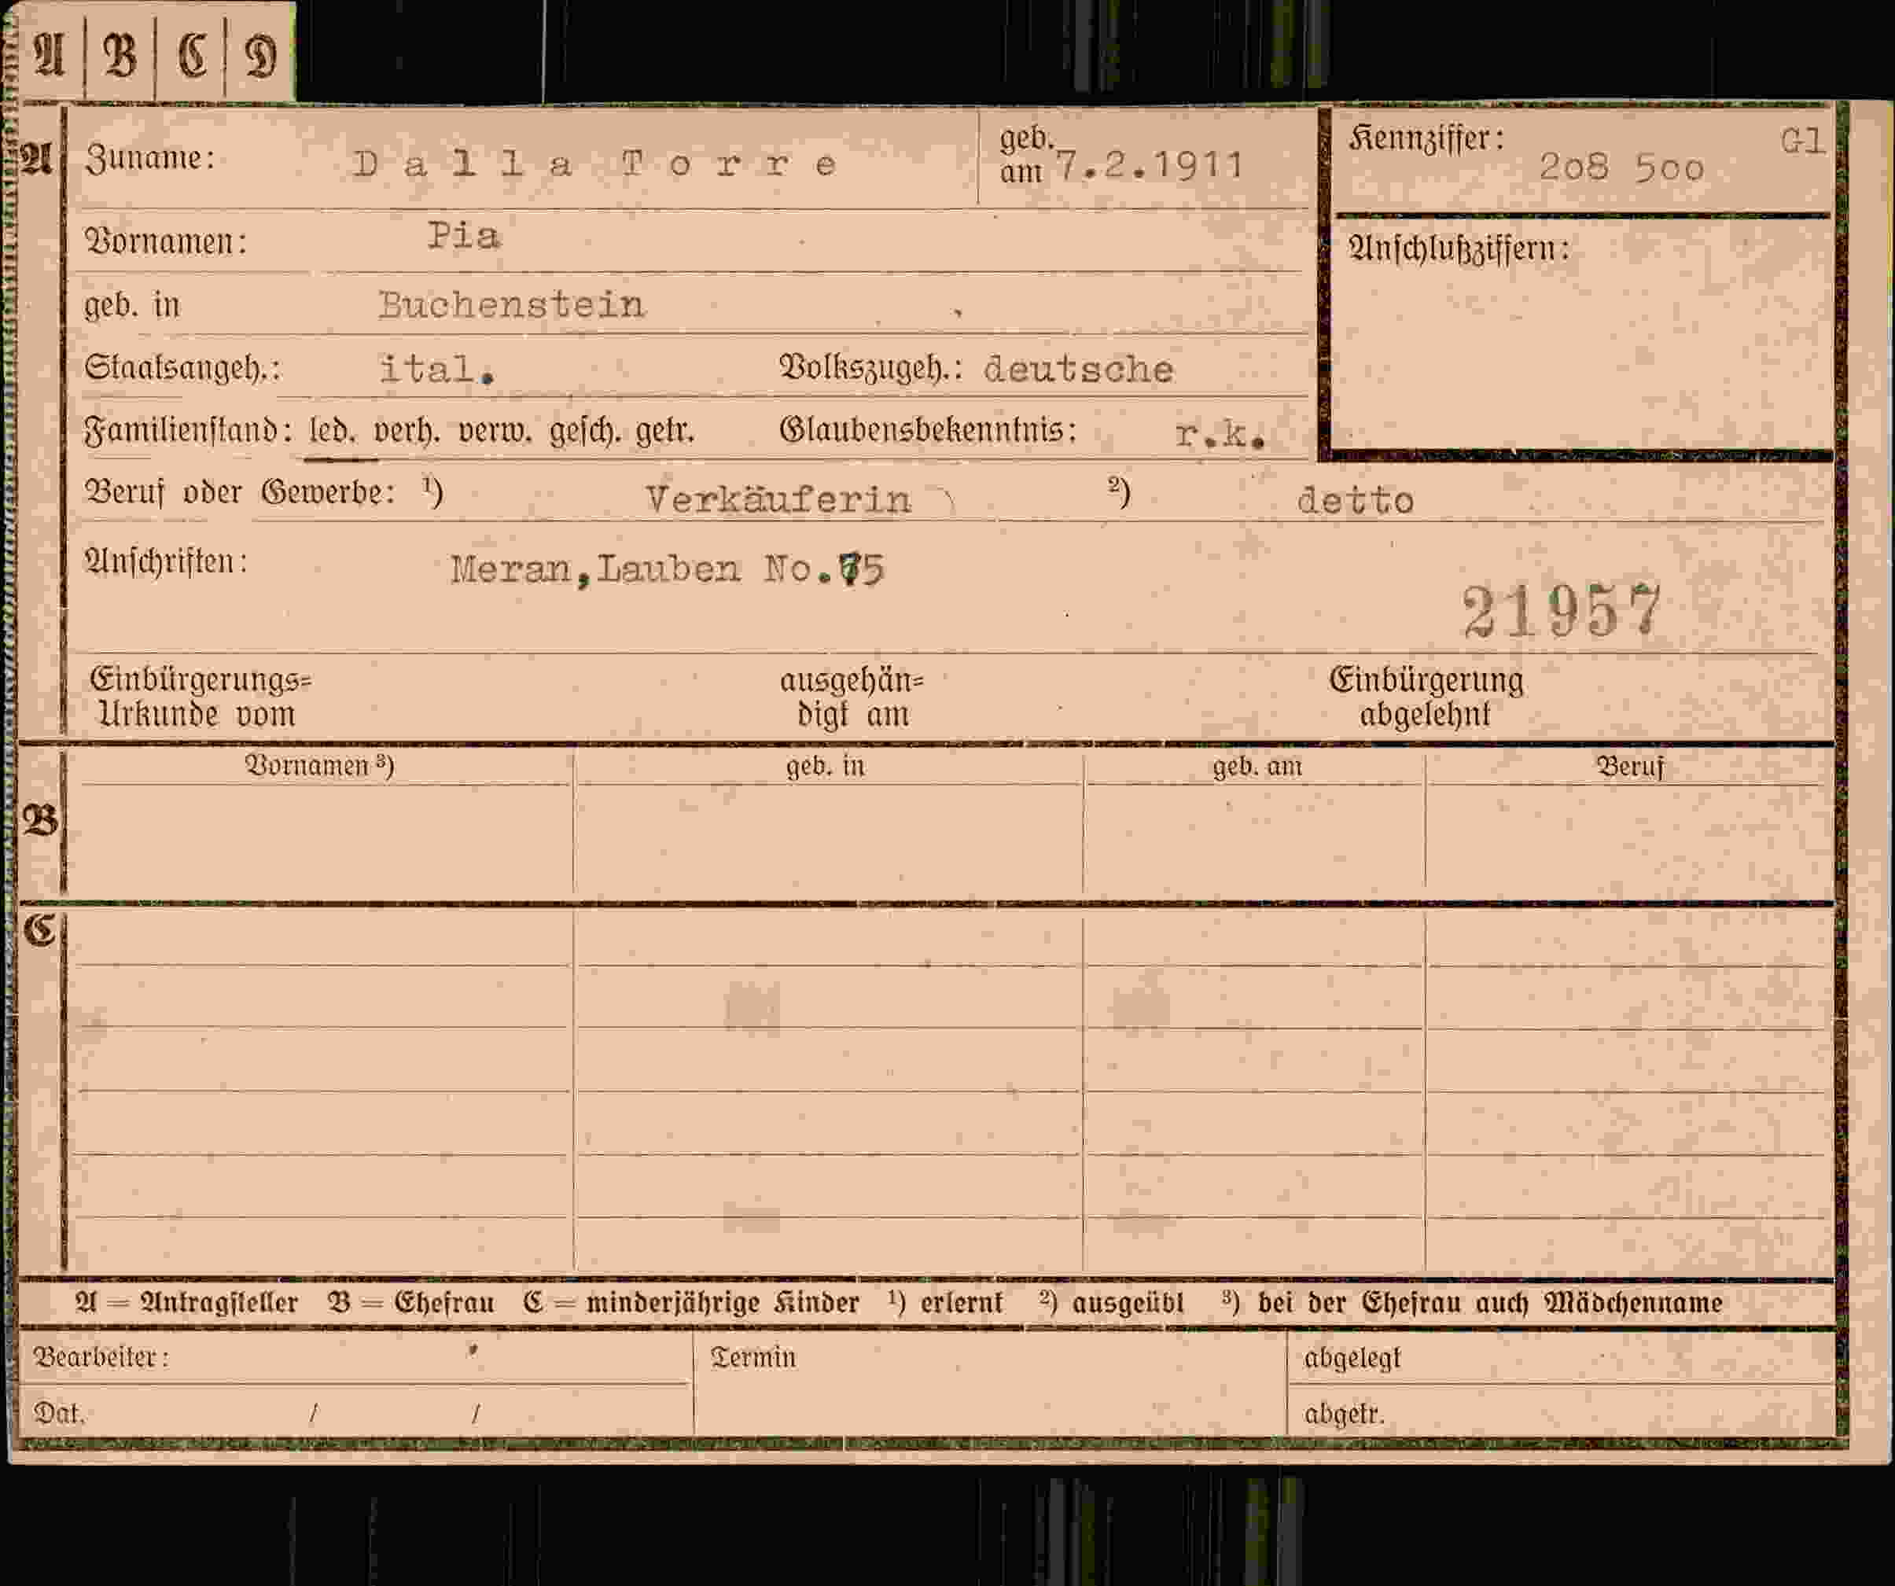Click the 'Anschriften:' label
Image resolution: width=1895 pixels, height=1586 pixels.
click(166, 562)
